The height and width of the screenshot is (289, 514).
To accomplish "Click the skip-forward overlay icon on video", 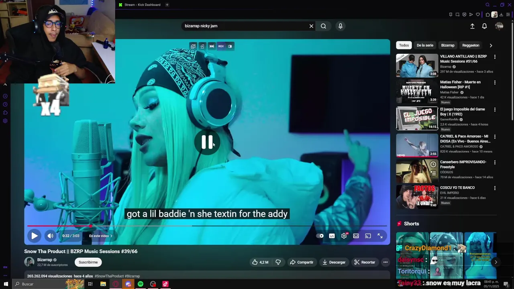I will 212,46.
